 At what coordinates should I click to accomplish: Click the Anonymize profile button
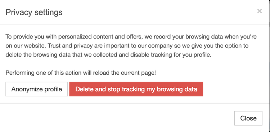click(x=37, y=89)
